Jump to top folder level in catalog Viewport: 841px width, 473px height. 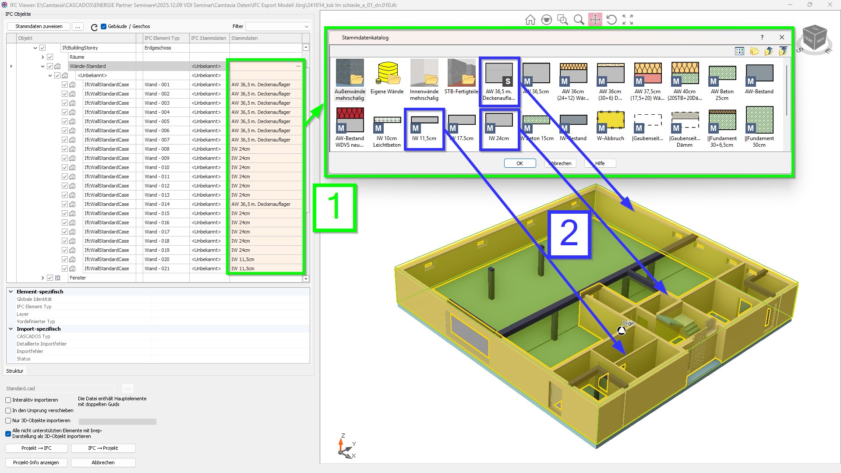(783, 51)
